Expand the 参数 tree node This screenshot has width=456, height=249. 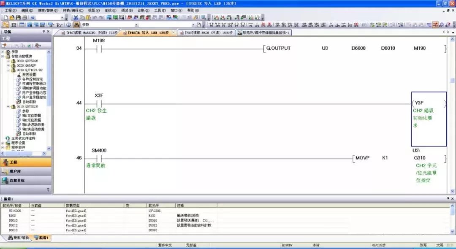3,51
